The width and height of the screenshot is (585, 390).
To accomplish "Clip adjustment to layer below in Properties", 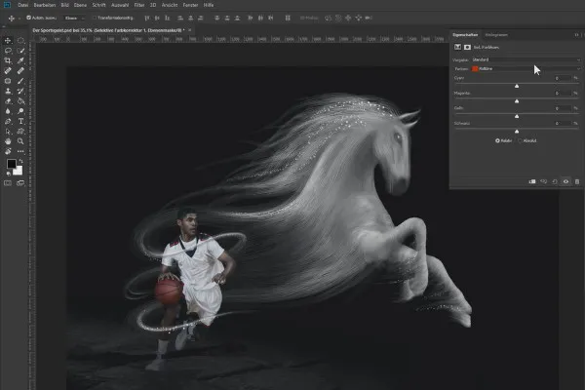I will coord(532,181).
